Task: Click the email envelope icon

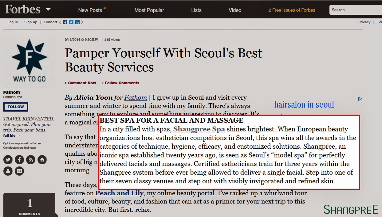Action: [x=19, y=171]
